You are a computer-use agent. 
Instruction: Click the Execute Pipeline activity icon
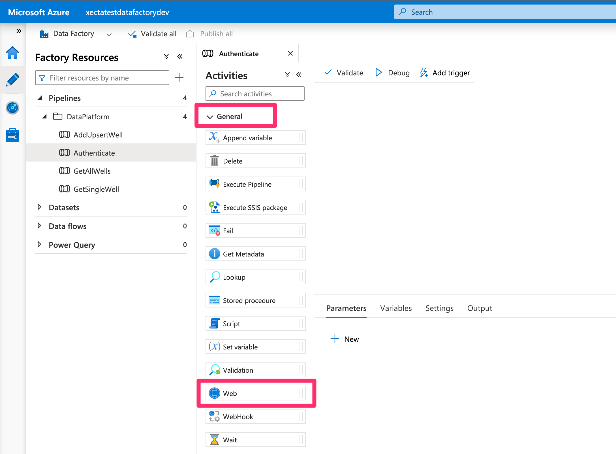click(x=214, y=184)
